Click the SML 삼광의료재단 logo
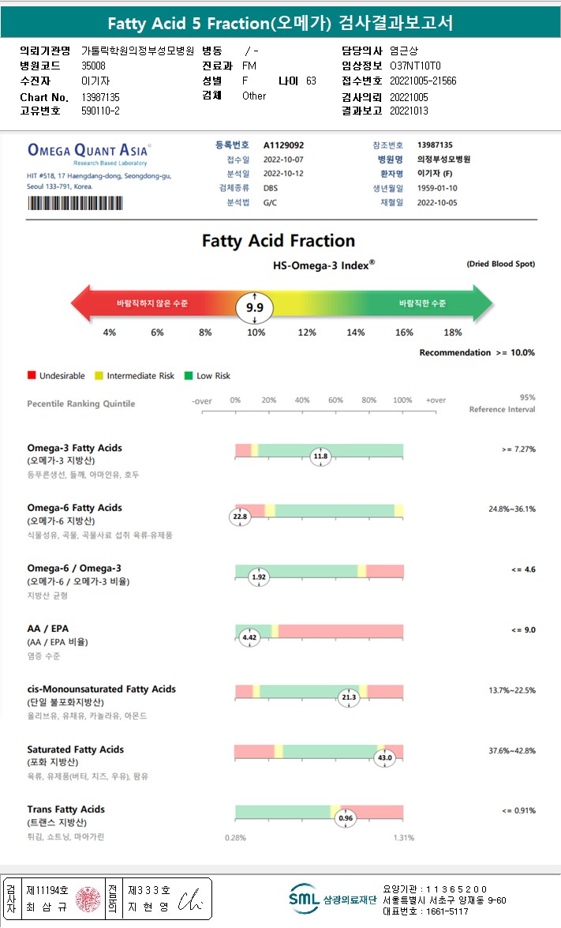The width and height of the screenshot is (561, 928). 331,898
